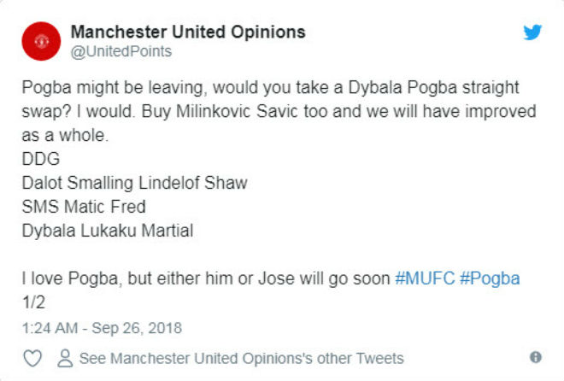Open the tweet info icon
The height and width of the screenshot is (381, 564).
coord(536,357)
